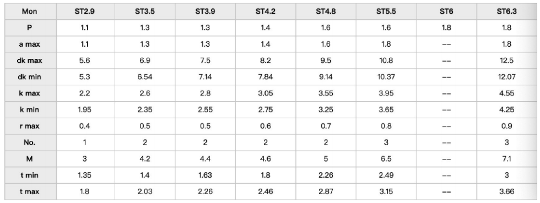The width and height of the screenshot is (540, 203).
Task: Click the Mon header cell
Action: point(30,12)
